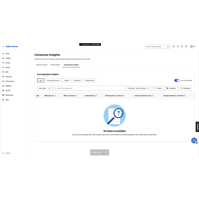
Task: Focus the Search for a single item field
Action: click(89, 88)
